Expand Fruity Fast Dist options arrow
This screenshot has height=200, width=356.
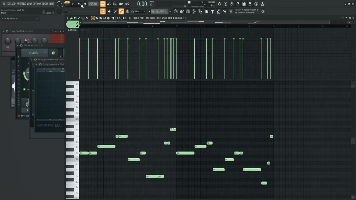(4, 31)
